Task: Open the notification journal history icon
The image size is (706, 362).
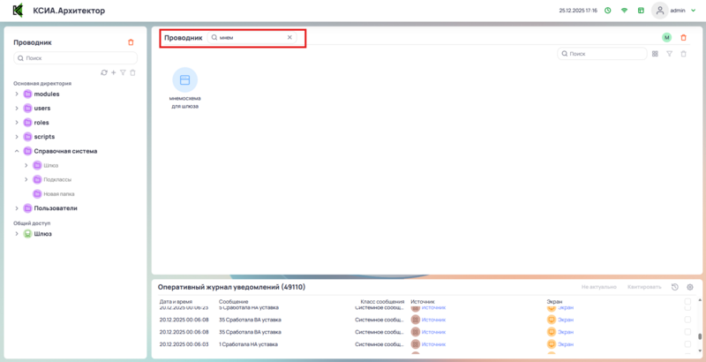Action: coord(675,287)
